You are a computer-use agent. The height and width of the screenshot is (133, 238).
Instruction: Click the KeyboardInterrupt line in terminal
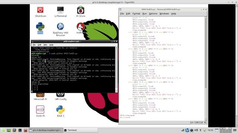40,52
